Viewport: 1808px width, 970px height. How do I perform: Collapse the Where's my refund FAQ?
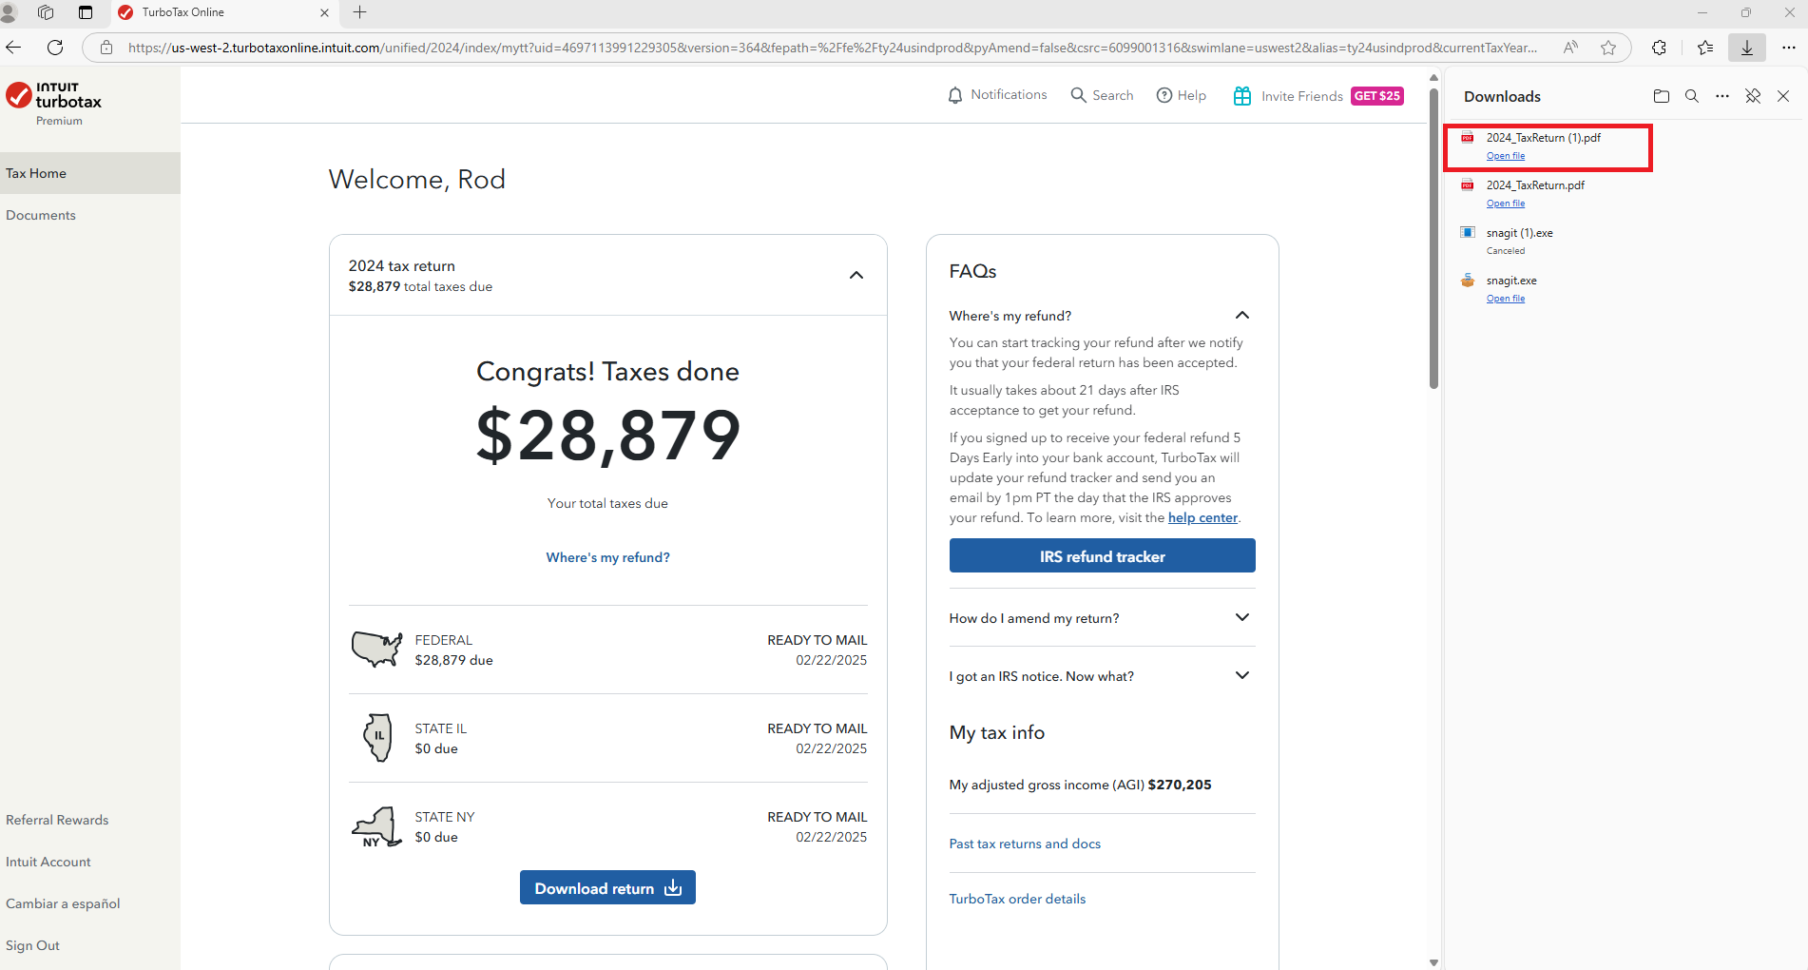(x=1241, y=316)
